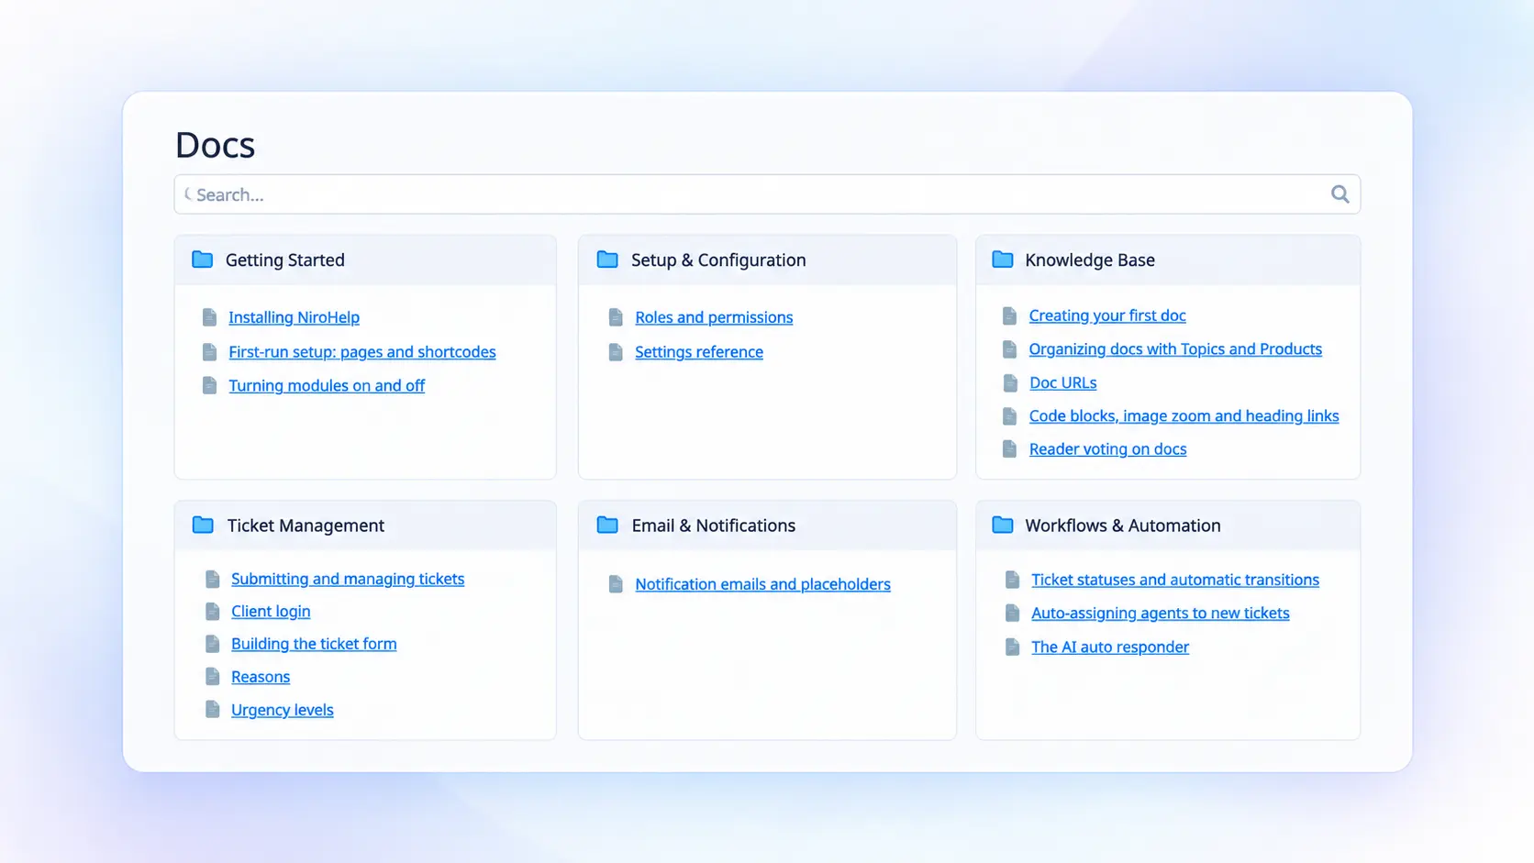The width and height of the screenshot is (1534, 863).
Task: Open the Client login article
Action: 271,612
